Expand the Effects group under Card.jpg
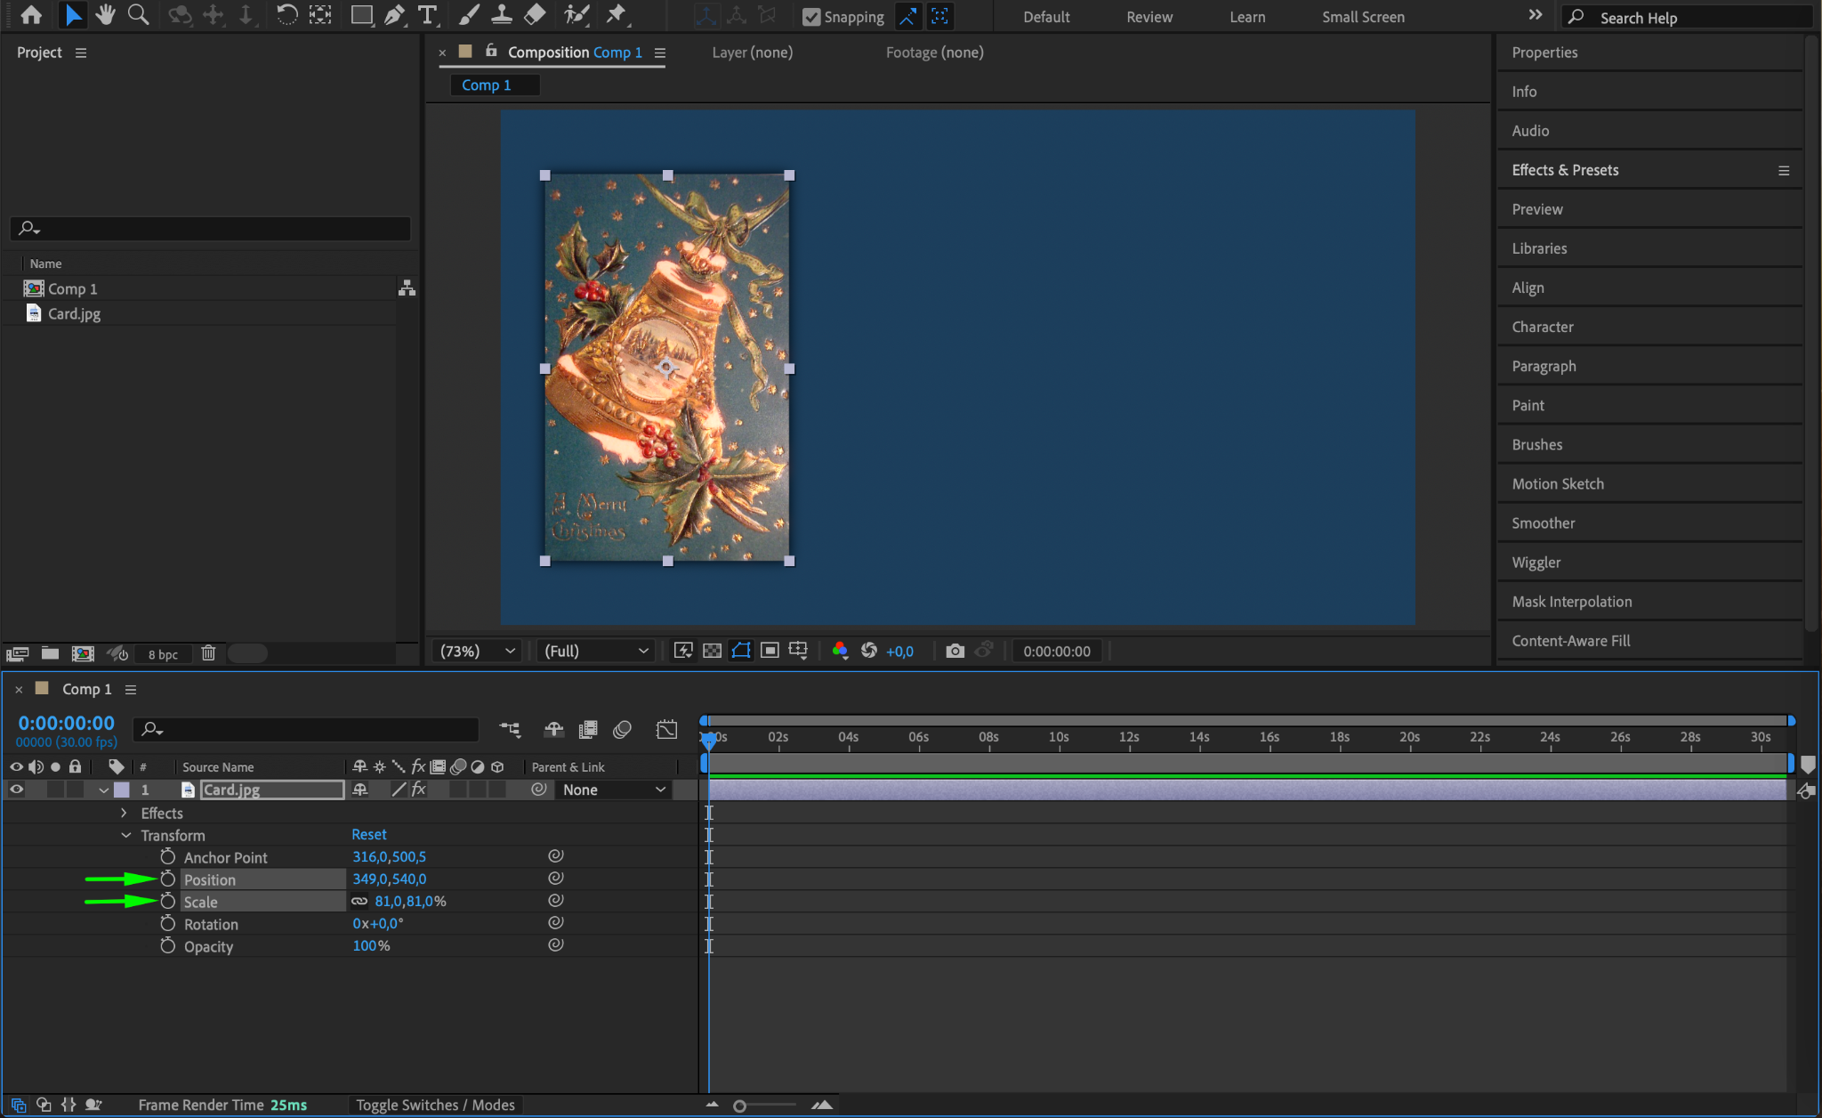The width and height of the screenshot is (1822, 1118). (x=124, y=813)
